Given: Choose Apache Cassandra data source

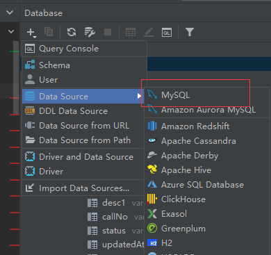Looking at the screenshot, I should [206, 141].
